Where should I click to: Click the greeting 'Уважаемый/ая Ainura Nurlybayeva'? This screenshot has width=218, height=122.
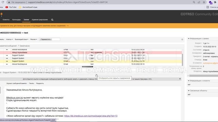(24, 90)
